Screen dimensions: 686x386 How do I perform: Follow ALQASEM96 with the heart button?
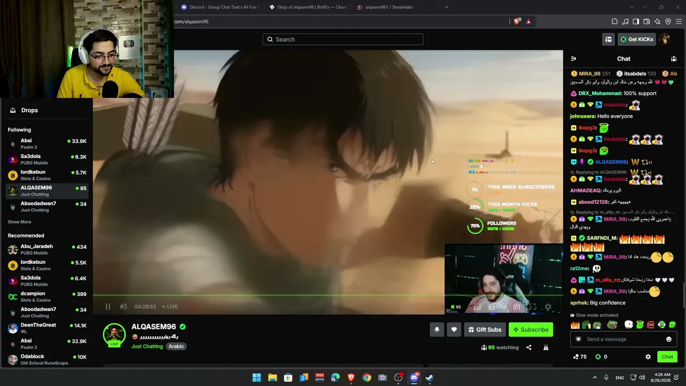(454, 330)
